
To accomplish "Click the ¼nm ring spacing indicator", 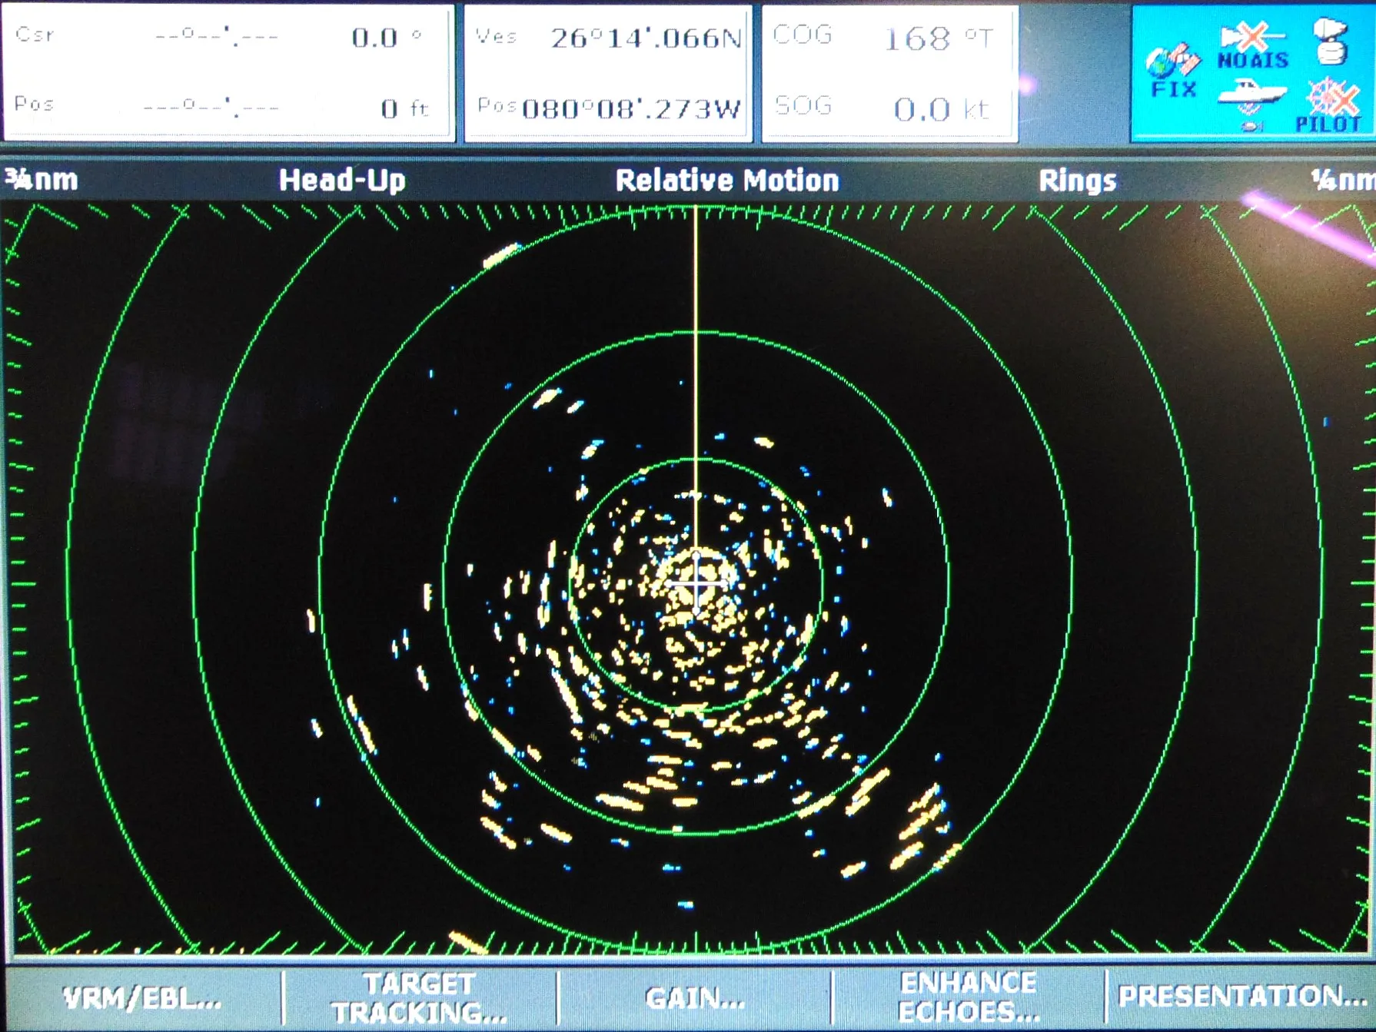I will (1343, 180).
